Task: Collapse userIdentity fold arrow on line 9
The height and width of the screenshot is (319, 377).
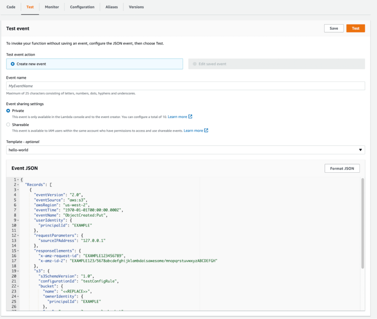Action: 18,220
